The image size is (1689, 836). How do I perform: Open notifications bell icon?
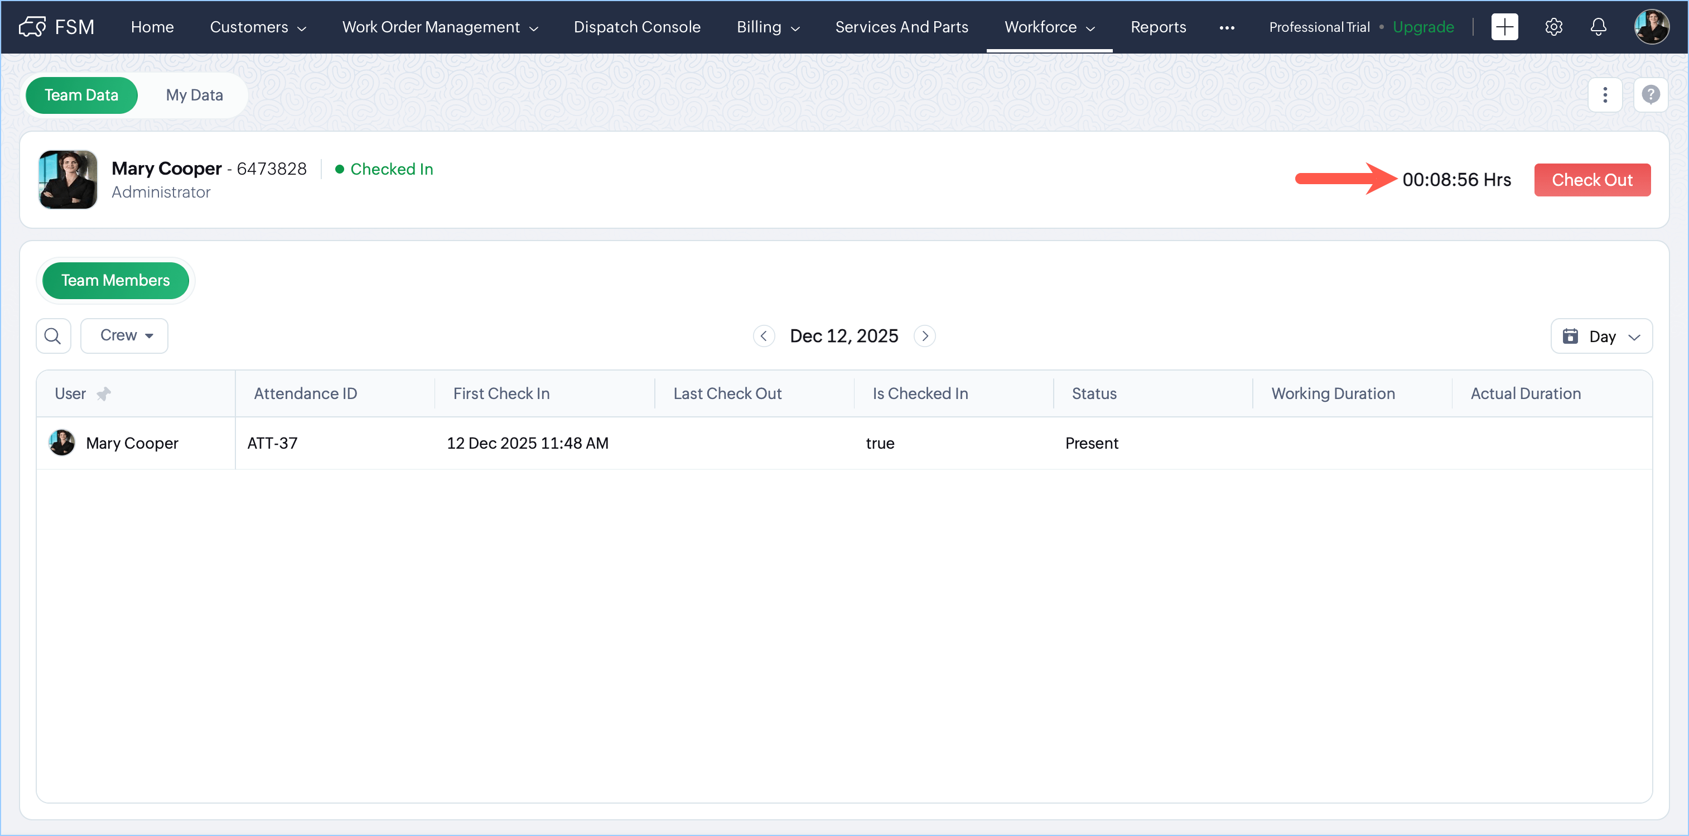click(1598, 27)
